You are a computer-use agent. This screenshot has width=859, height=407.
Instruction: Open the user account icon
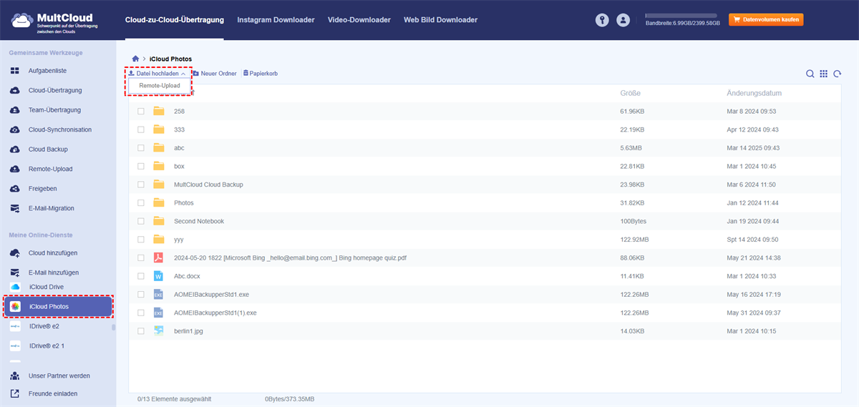point(623,20)
